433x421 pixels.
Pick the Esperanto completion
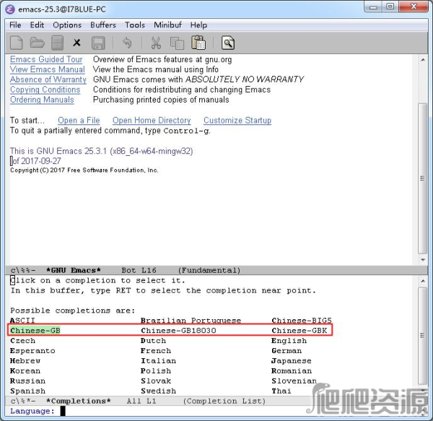32,350
